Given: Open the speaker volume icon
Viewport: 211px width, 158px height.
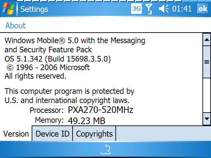Looking at the screenshot, I should click(x=164, y=9).
